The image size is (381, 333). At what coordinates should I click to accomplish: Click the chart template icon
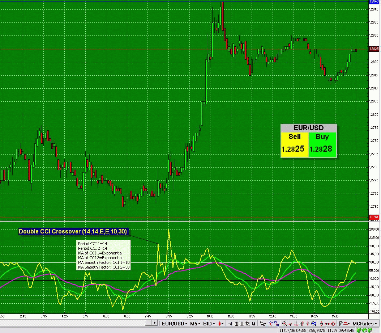(x=341, y=324)
